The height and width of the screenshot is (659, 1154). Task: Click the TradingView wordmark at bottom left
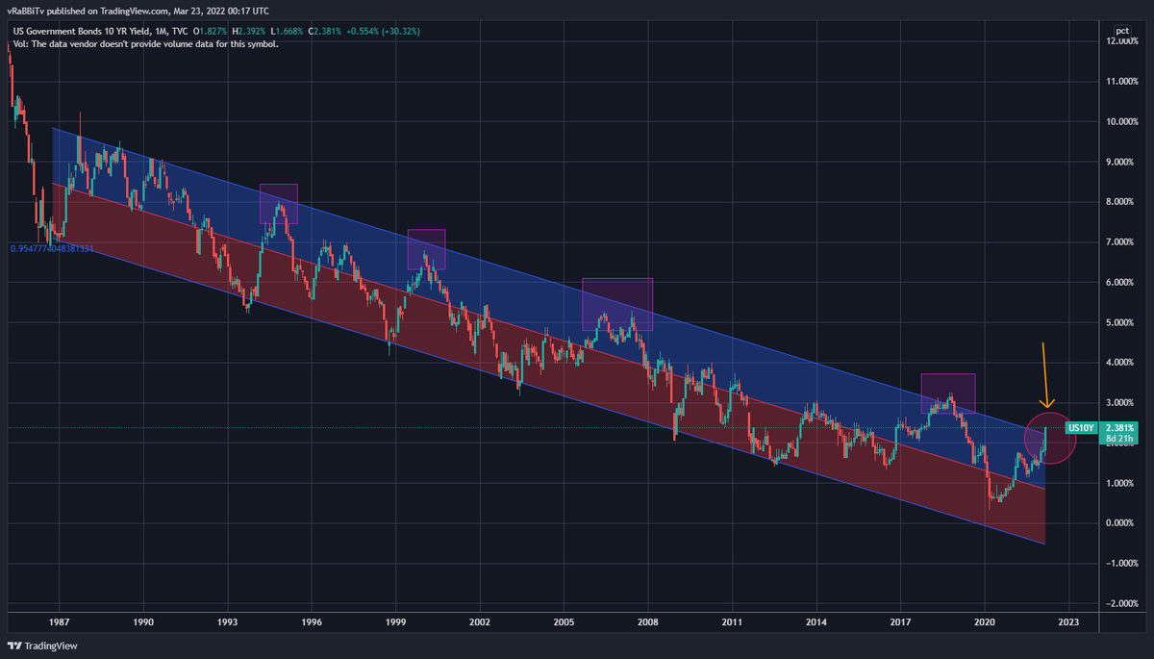(x=51, y=646)
